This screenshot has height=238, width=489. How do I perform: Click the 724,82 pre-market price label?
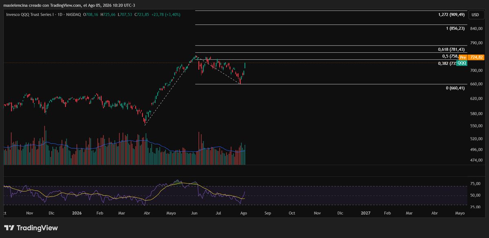pos(476,58)
